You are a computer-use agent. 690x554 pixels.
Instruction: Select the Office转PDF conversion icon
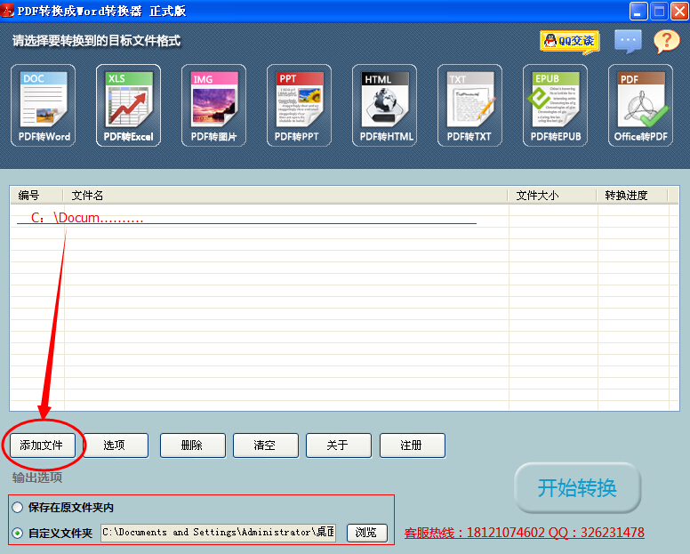point(641,105)
